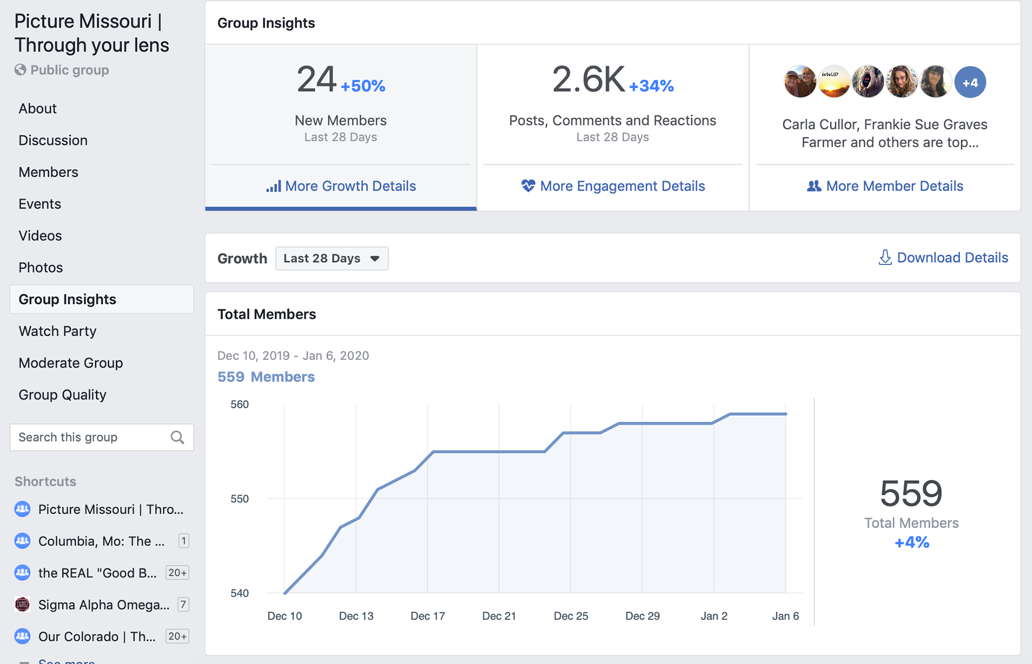Click the +34% engagement change

tap(651, 86)
